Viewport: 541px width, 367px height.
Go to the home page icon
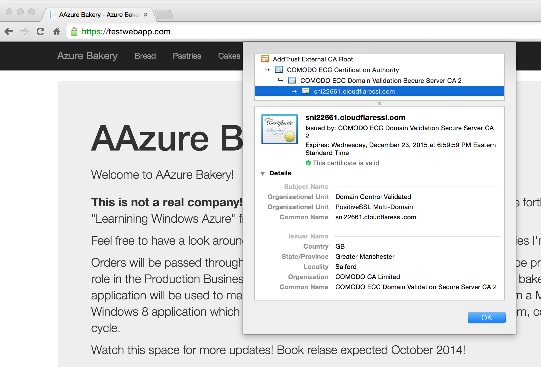pos(56,32)
